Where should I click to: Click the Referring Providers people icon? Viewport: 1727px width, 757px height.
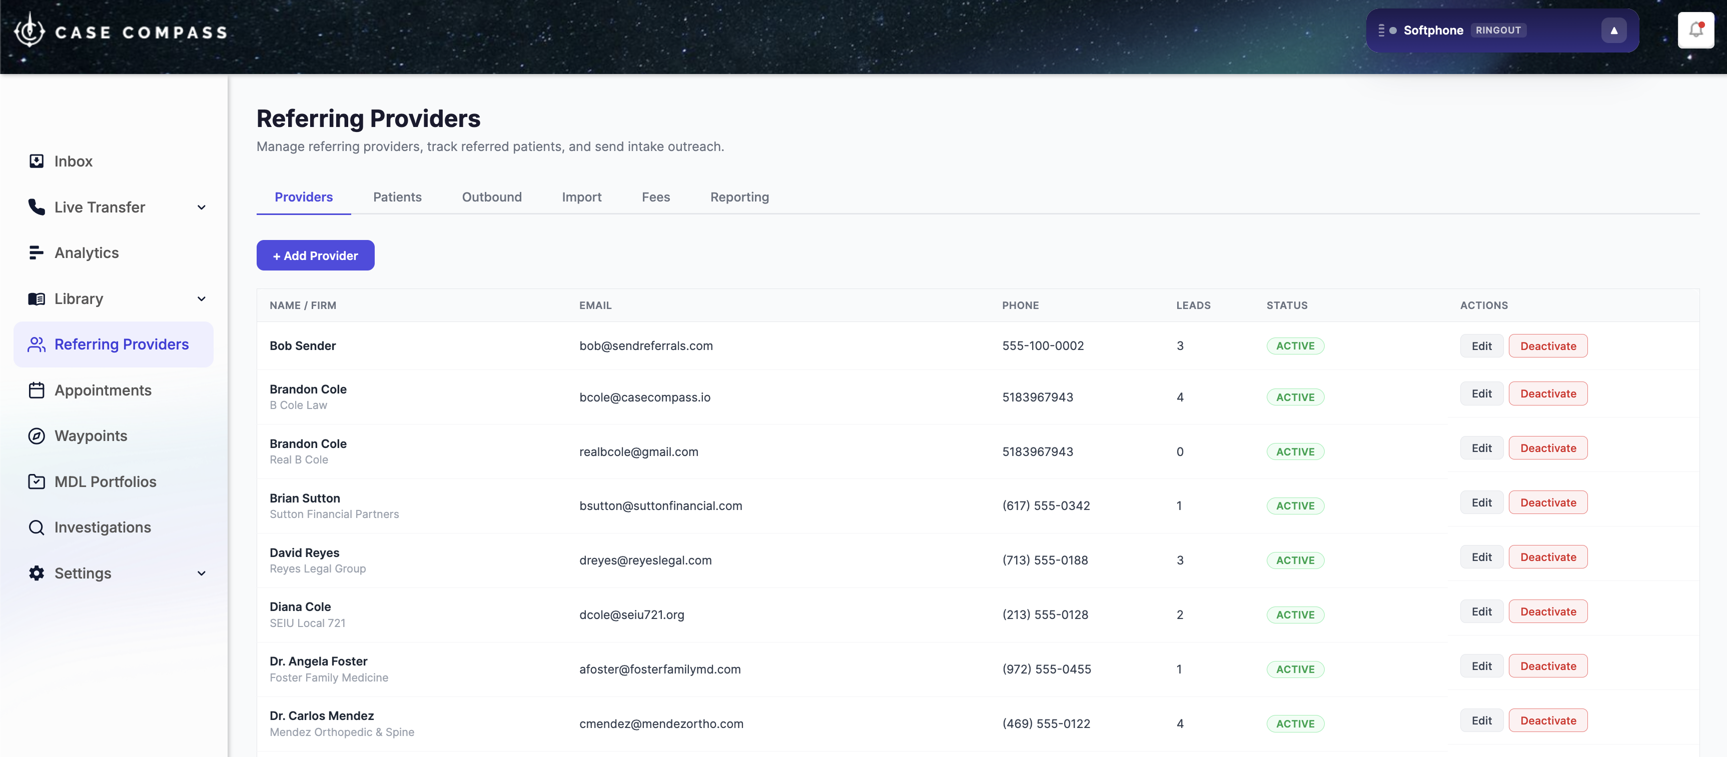click(36, 344)
